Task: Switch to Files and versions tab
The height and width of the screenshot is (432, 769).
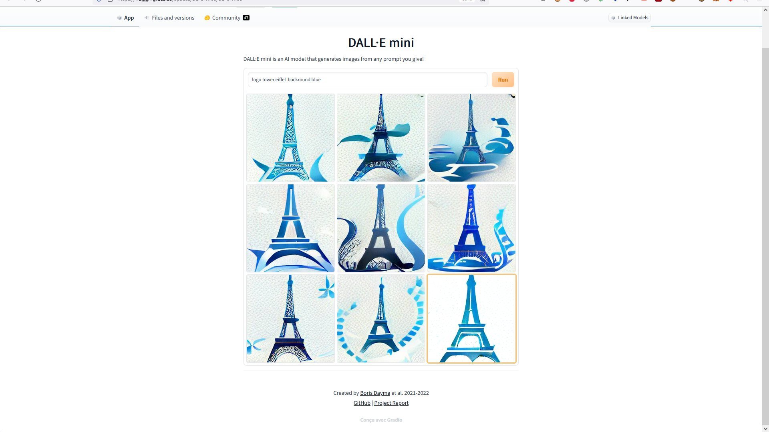Action: pos(169,18)
